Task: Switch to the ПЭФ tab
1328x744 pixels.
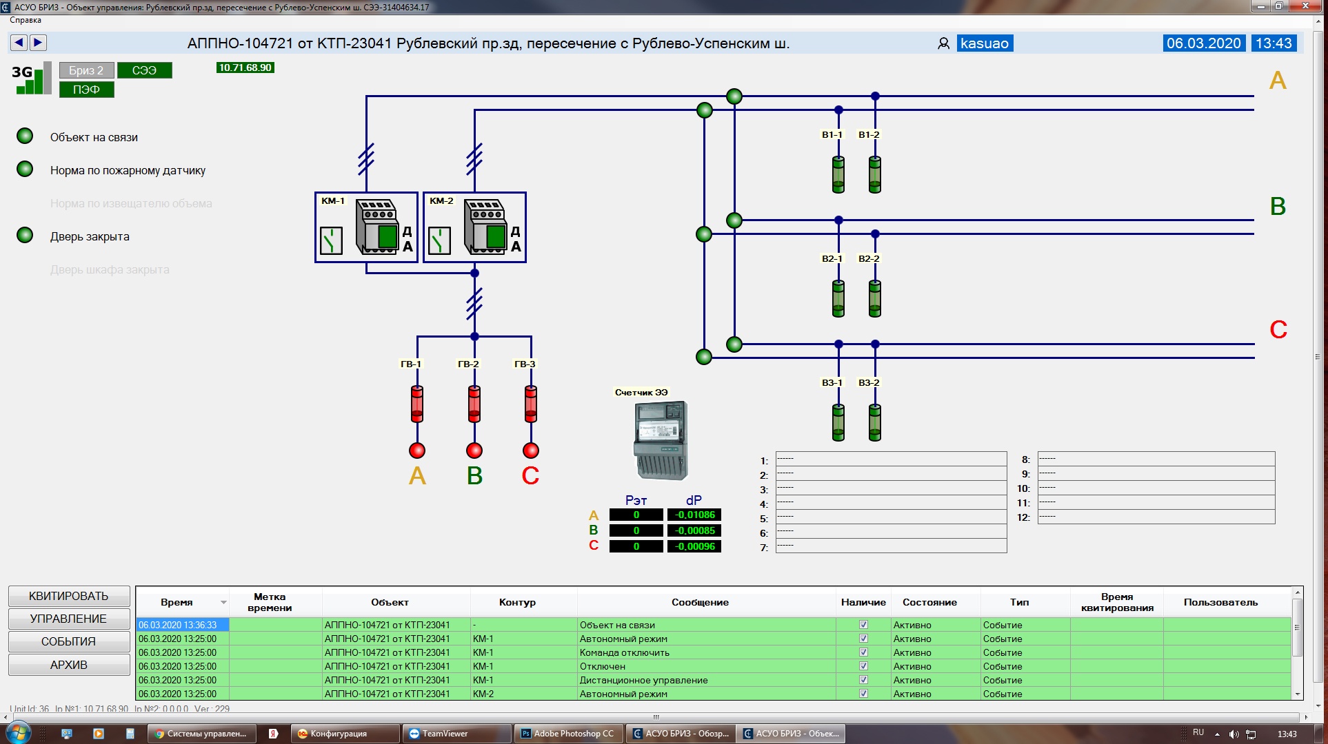Action: point(87,90)
